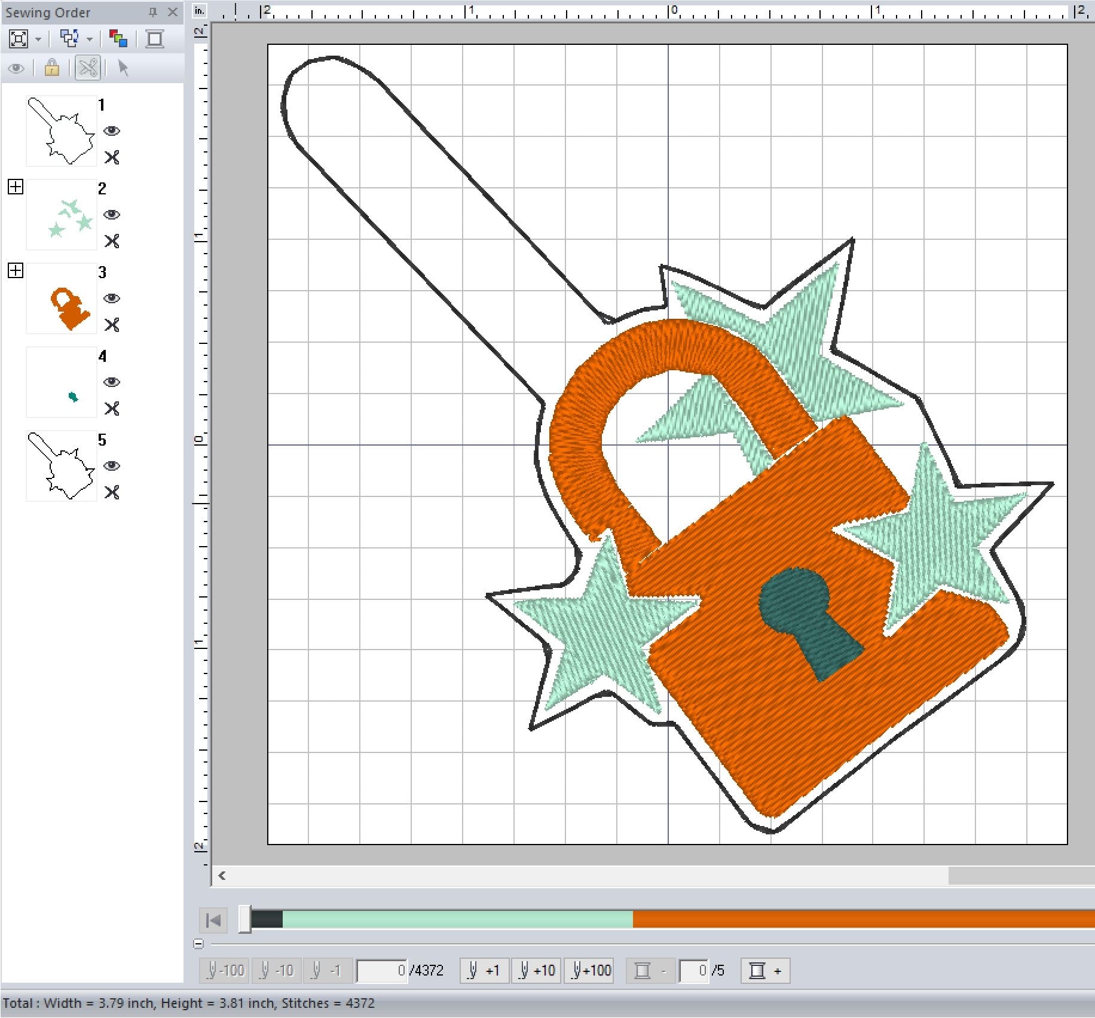Click the padlock icon in panel toolbar
This screenshot has height=1018, width=1095.
coord(52,68)
